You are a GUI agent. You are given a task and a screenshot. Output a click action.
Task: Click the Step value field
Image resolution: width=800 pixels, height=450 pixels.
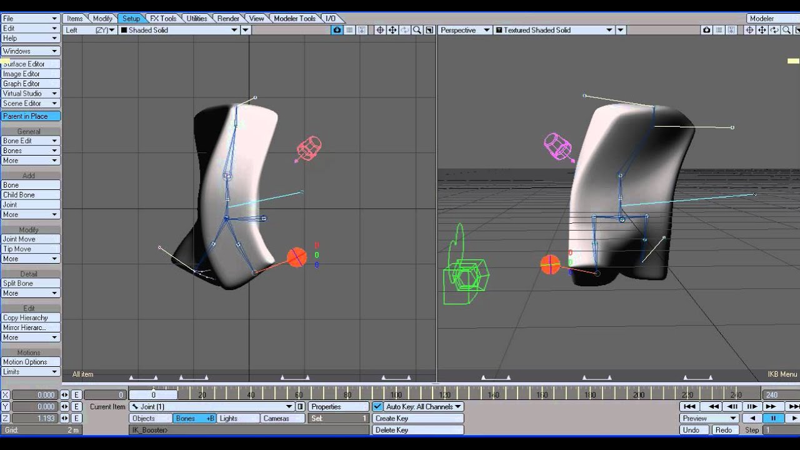tap(781, 430)
